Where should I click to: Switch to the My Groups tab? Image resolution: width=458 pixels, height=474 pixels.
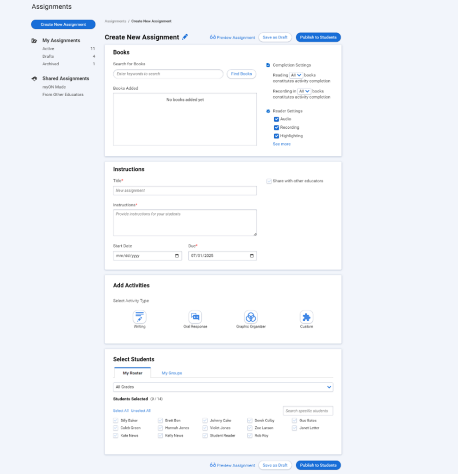172,373
